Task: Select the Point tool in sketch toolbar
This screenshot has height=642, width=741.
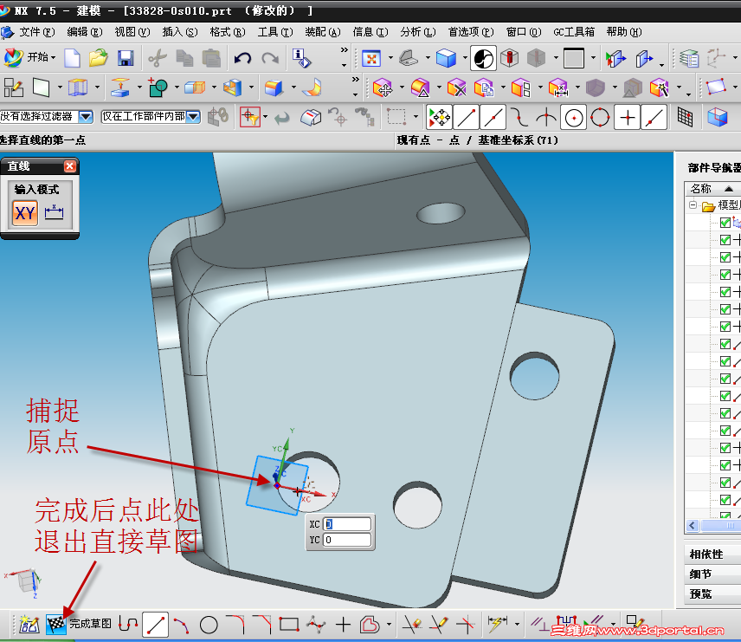Action: click(343, 625)
